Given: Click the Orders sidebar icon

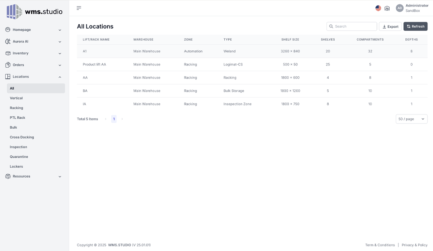Looking at the screenshot, I should pos(8,65).
